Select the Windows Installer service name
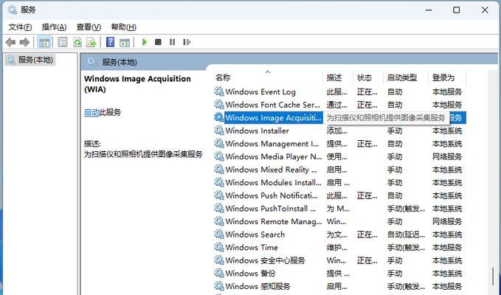Image resolution: width=501 pixels, height=295 pixels. click(x=258, y=131)
